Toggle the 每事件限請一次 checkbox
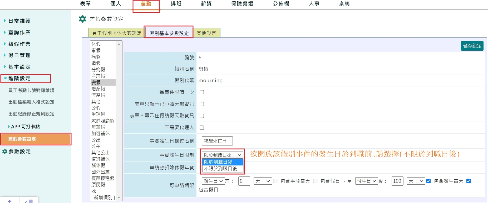Image resolution: width=488 pixels, height=203 pixels. coord(202,92)
